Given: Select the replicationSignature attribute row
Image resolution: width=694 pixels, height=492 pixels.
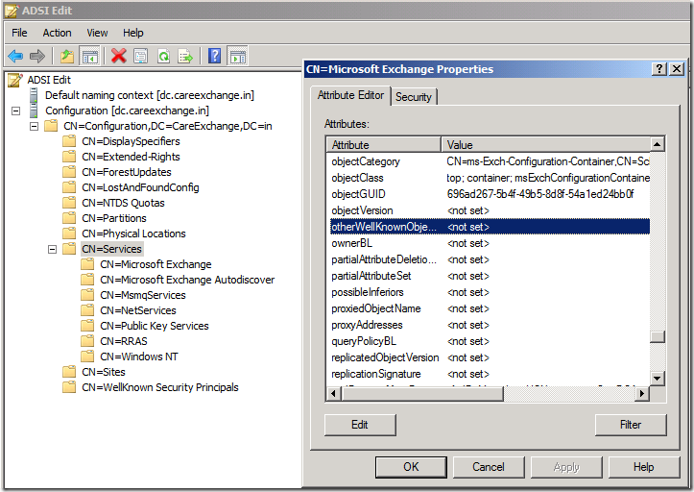Looking at the screenshot, I should click(x=490, y=374).
